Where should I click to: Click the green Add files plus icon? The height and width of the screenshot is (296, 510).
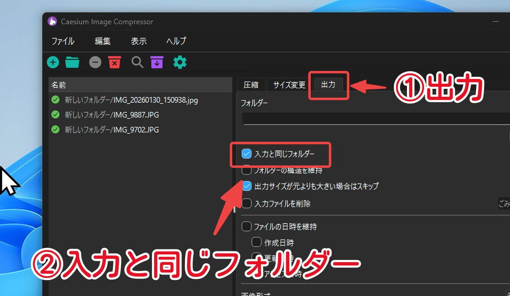click(x=53, y=62)
